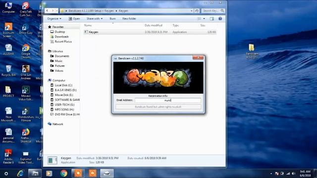Click Explorer help question mark icon
317x178 pixels.
point(220,19)
